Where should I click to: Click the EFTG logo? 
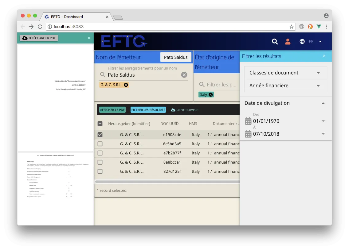coord(124,41)
